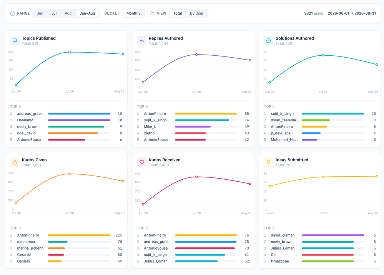Choose the Monthly bucket option
The width and height of the screenshot is (384, 275).
click(x=133, y=13)
